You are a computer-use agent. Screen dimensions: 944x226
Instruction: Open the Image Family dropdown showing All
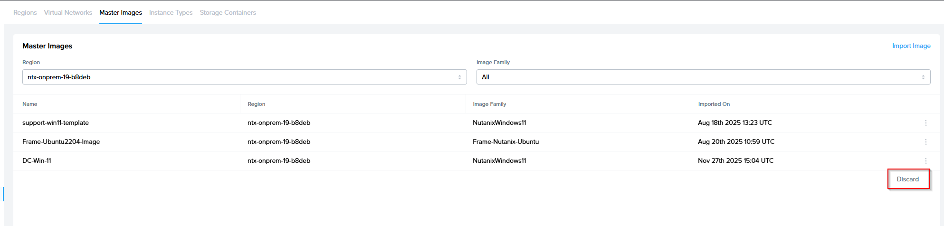click(703, 77)
